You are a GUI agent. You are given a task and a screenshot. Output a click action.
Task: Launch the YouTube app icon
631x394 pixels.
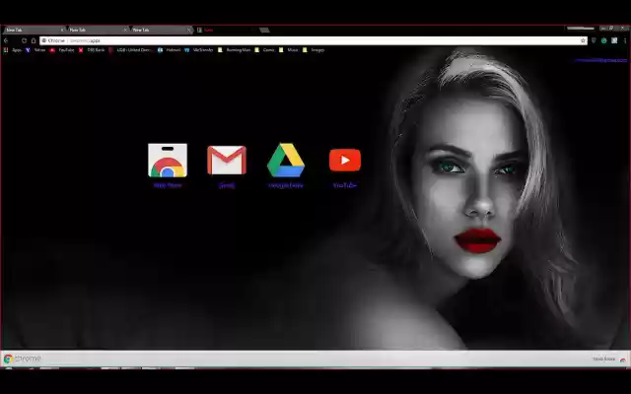[345, 160]
